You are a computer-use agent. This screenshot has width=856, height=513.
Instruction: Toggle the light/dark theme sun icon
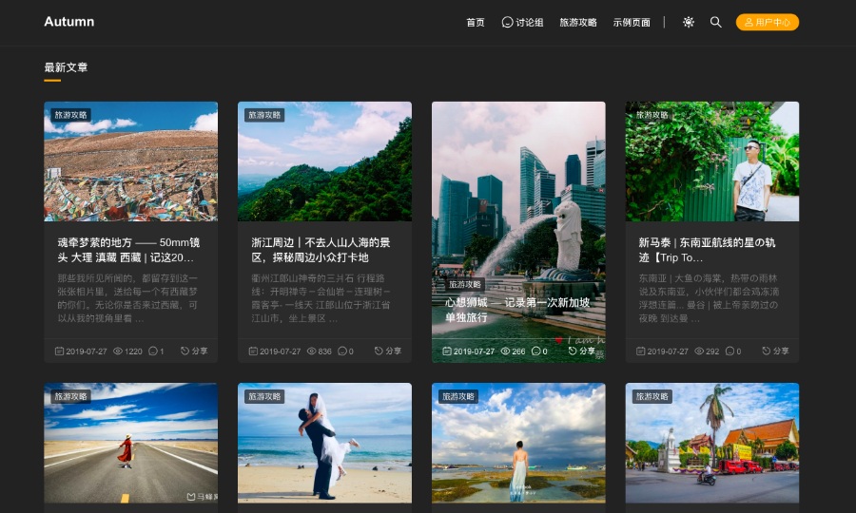689,22
